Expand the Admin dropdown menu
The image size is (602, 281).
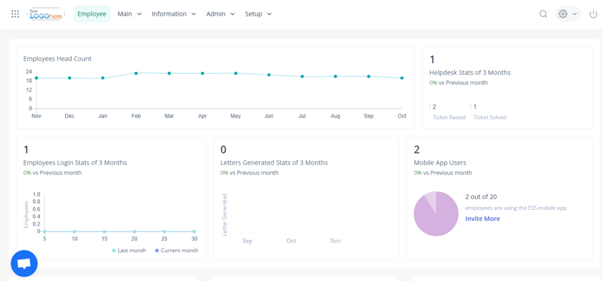[x=220, y=14]
